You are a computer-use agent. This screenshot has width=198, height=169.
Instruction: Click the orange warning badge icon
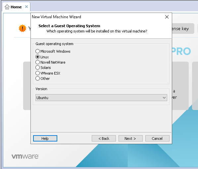(23, 28)
